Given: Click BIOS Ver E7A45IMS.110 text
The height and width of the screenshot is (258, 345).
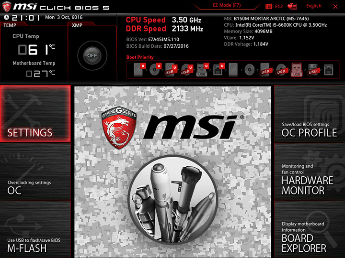Looking at the screenshot, I should (x=153, y=40).
